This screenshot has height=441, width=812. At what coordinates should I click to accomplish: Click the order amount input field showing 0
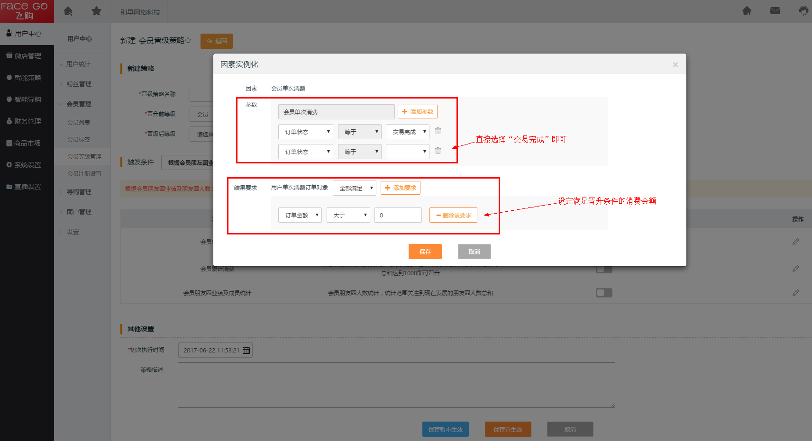click(x=398, y=215)
